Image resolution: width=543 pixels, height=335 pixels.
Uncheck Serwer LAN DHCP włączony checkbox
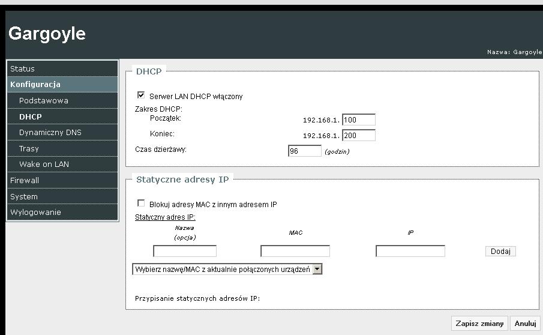[x=142, y=95]
